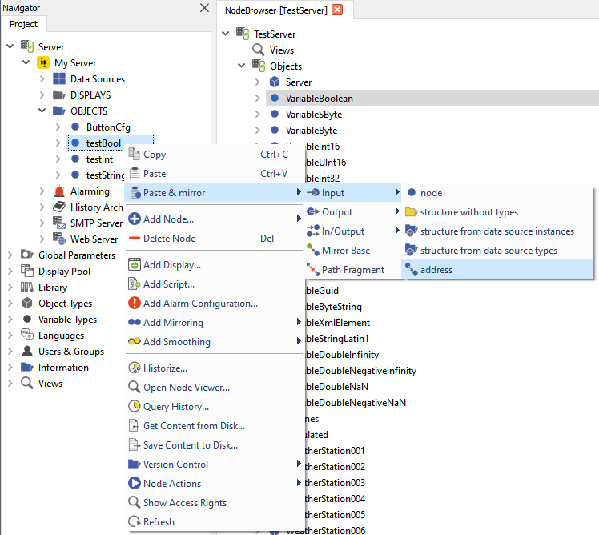The image size is (599, 535).
Task: Click the Input arrow icon in submenu
Action: [313, 192]
